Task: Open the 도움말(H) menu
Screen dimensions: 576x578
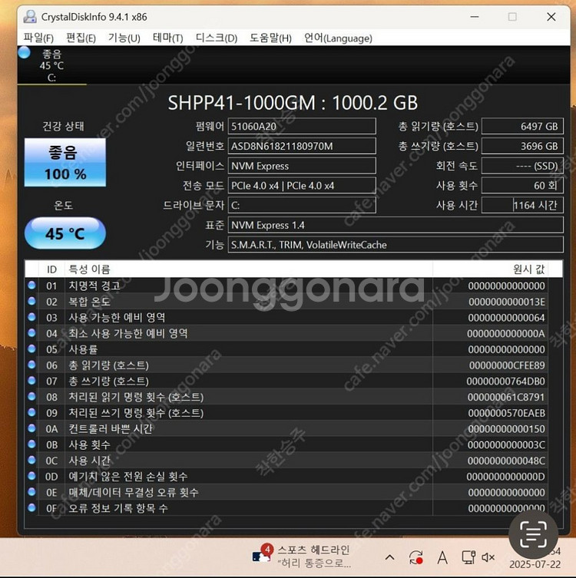Action: click(270, 38)
